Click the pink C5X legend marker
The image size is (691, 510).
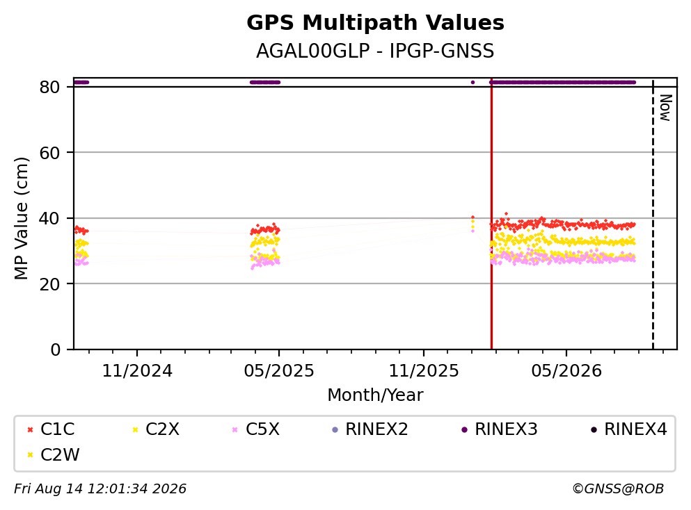[235, 430]
